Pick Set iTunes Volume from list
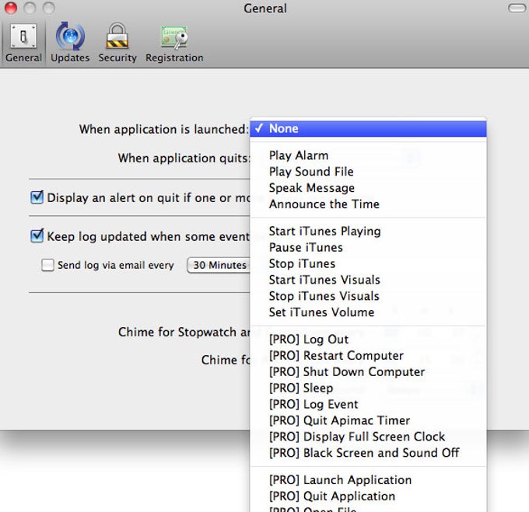529x512 pixels. tap(368, 312)
